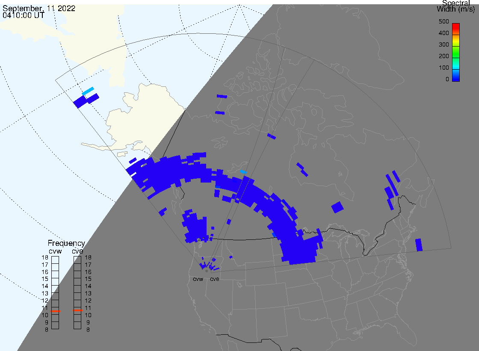This screenshot has height=351, width=479.
Task: Click the 200 label on color scale
Action: [x=444, y=56]
